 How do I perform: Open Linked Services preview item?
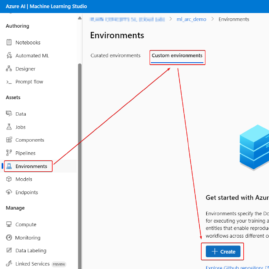(x=33, y=264)
